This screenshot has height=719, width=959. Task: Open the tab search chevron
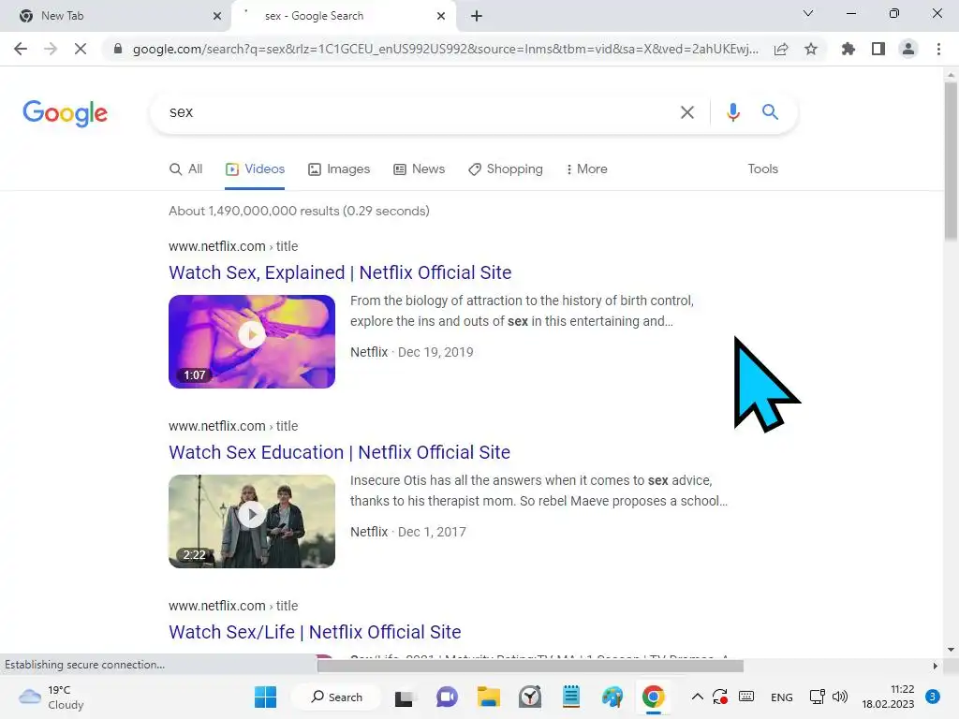(808, 13)
